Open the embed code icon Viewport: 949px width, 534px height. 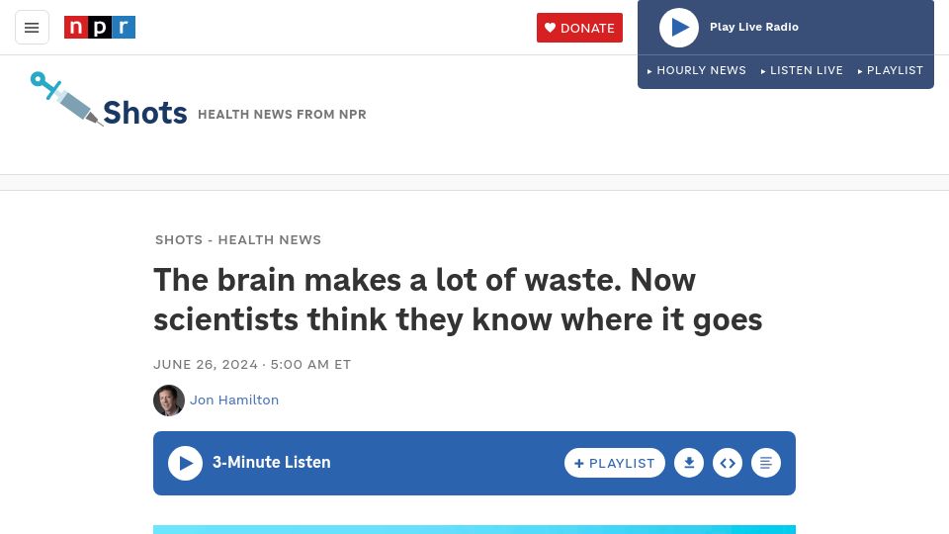click(728, 463)
